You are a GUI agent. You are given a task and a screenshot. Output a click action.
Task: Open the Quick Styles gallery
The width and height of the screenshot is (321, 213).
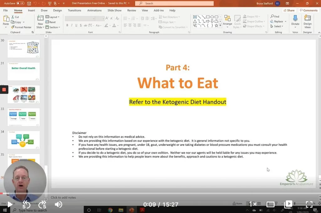[237, 22]
